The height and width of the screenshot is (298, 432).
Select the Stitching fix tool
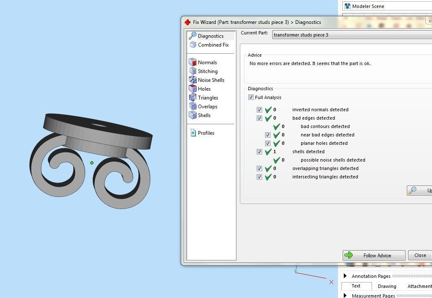203,71
